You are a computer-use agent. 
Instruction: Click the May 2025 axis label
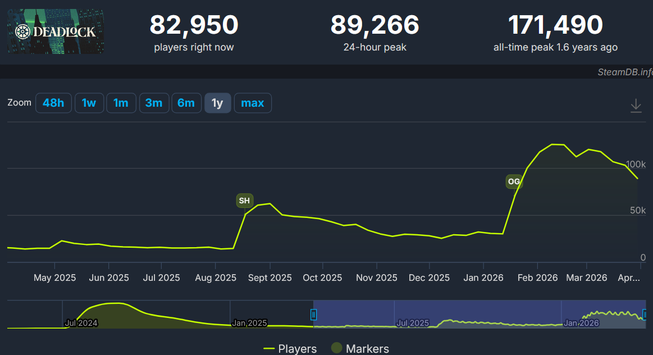click(x=54, y=277)
